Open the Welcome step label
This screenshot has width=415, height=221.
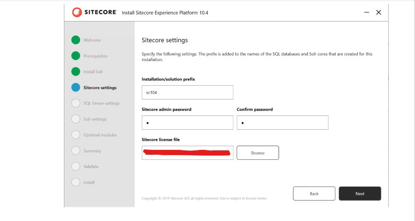pyautogui.click(x=92, y=40)
